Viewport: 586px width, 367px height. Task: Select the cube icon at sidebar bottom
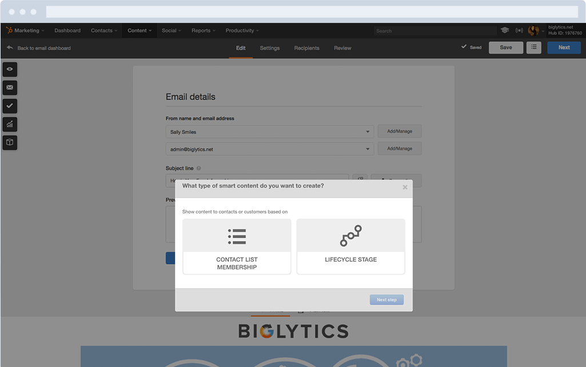point(9,143)
